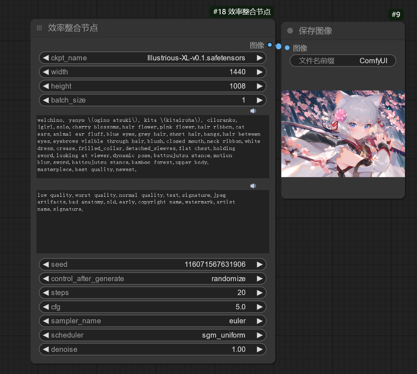This screenshot has width=417, height=374.
Task: Open the generated cat girl image preview
Action: coord(343,134)
